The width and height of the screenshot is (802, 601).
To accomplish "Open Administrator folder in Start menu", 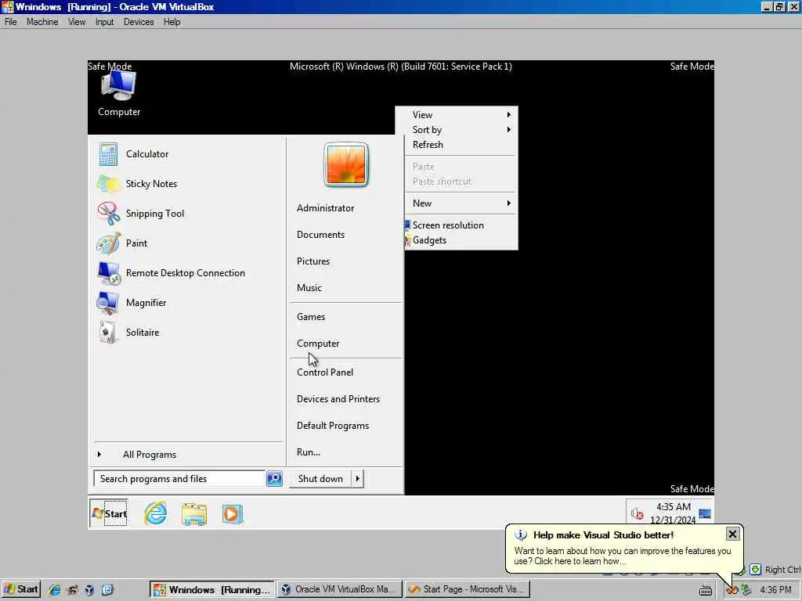I will click(325, 208).
